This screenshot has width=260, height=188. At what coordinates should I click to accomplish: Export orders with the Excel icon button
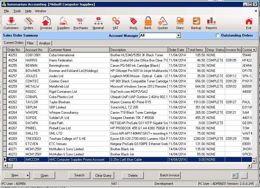pos(235,176)
